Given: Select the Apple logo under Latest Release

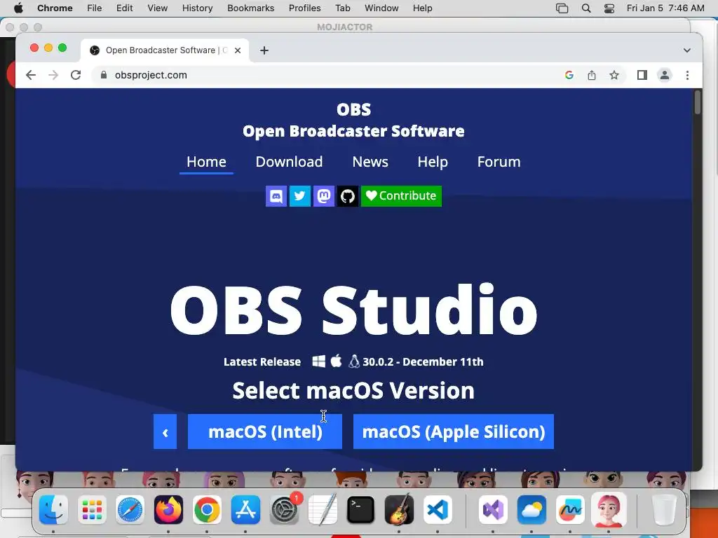Looking at the screenshot, I should pos(336,361).
